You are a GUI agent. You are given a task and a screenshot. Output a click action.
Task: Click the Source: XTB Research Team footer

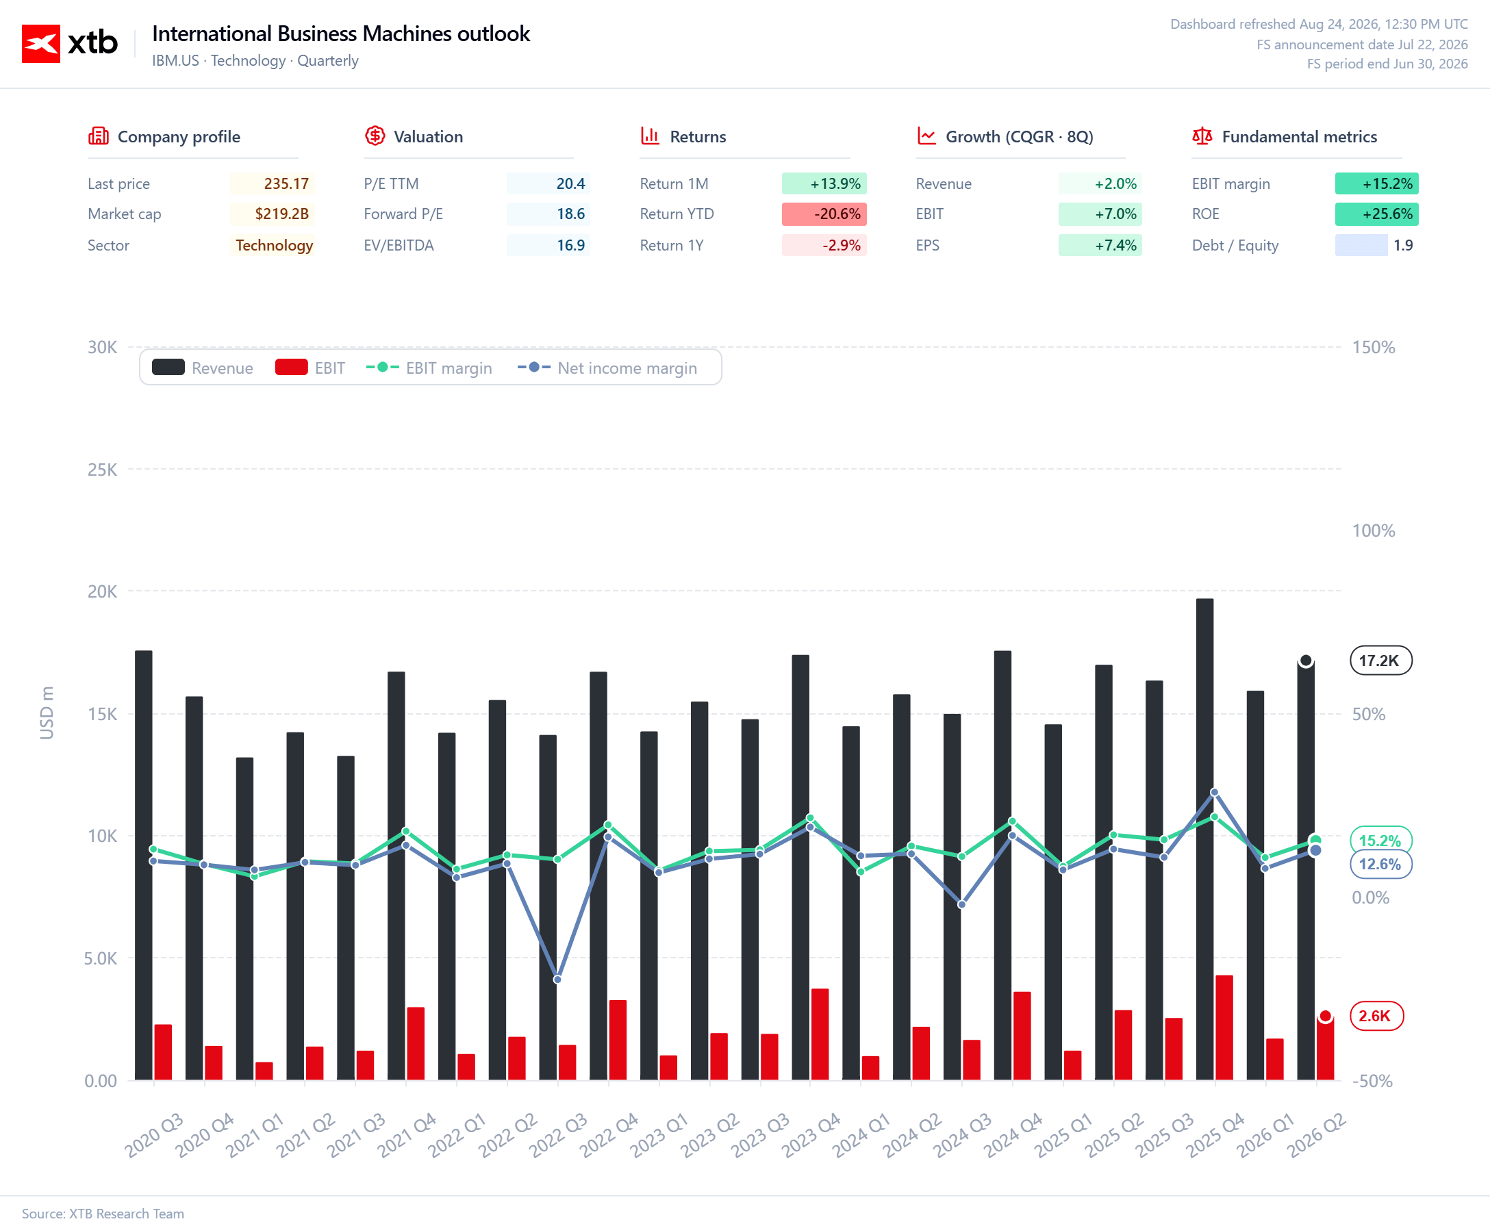point(103,1214)
